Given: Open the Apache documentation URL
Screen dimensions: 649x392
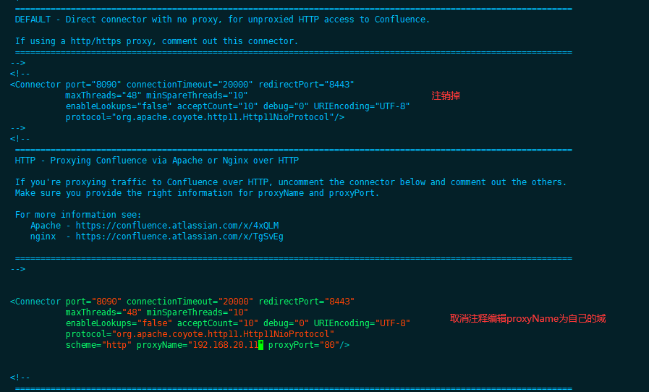Looking at the screenshot, I should [177, 226].
